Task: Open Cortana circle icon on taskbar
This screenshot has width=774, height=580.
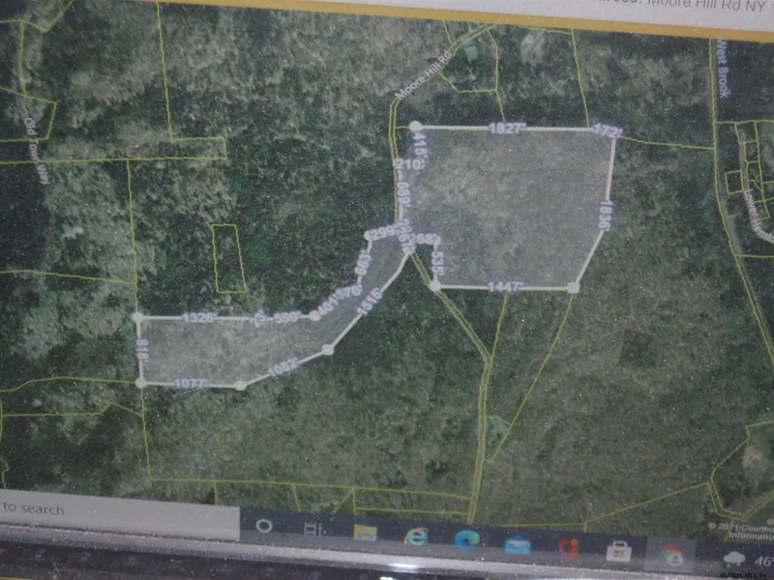Action: click(264, 526)
